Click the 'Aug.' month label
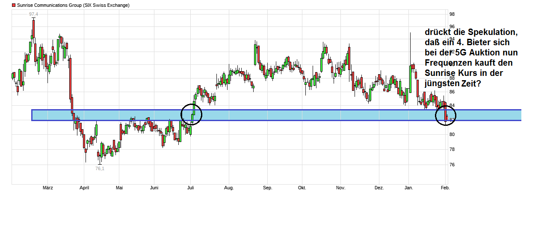Screen dimensions: 556x226 pos(229,188)
